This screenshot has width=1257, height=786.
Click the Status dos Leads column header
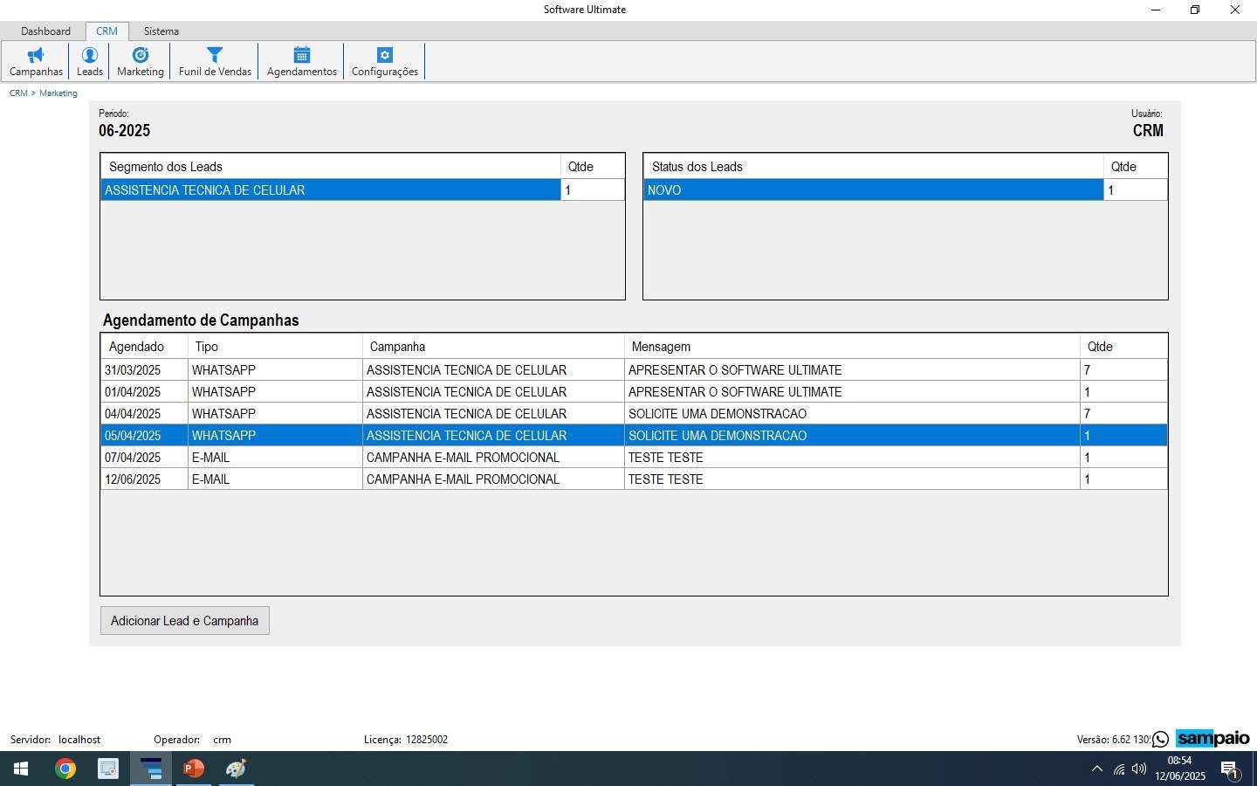[x=873, y=167]
